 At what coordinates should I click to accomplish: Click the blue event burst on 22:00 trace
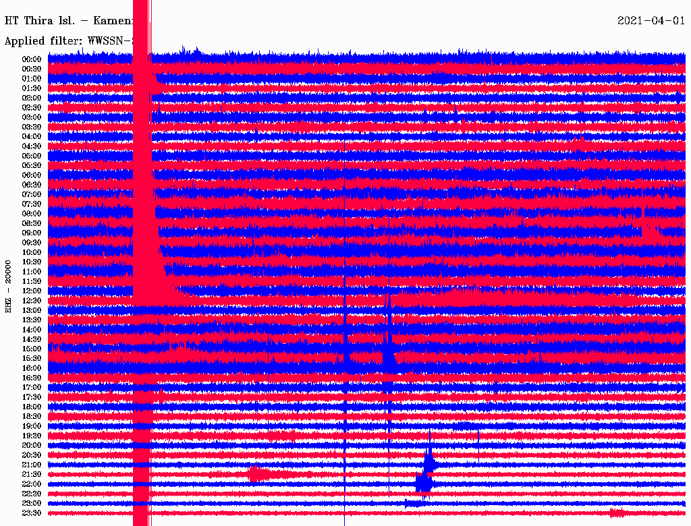424,483
